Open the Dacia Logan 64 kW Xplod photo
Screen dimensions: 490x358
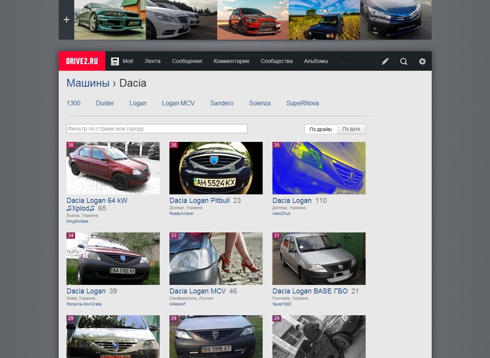click(113, 168)
